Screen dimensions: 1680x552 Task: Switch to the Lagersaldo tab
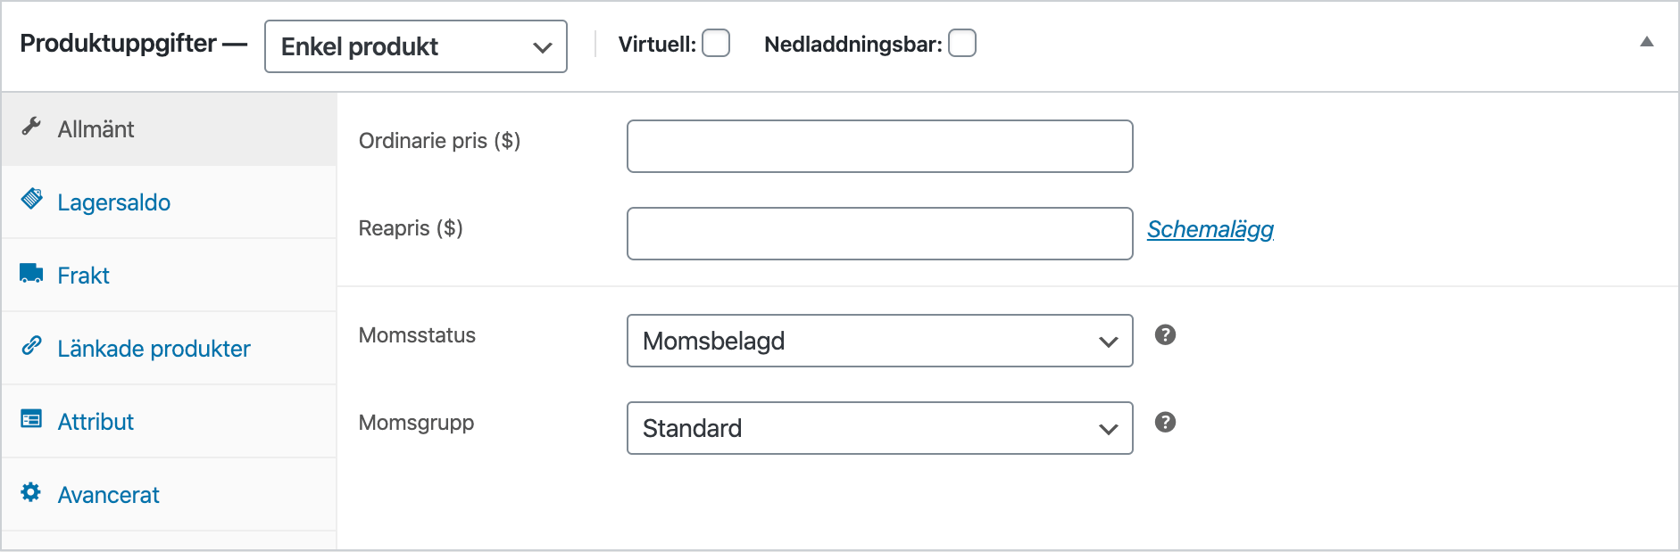[x=113, y=202]
